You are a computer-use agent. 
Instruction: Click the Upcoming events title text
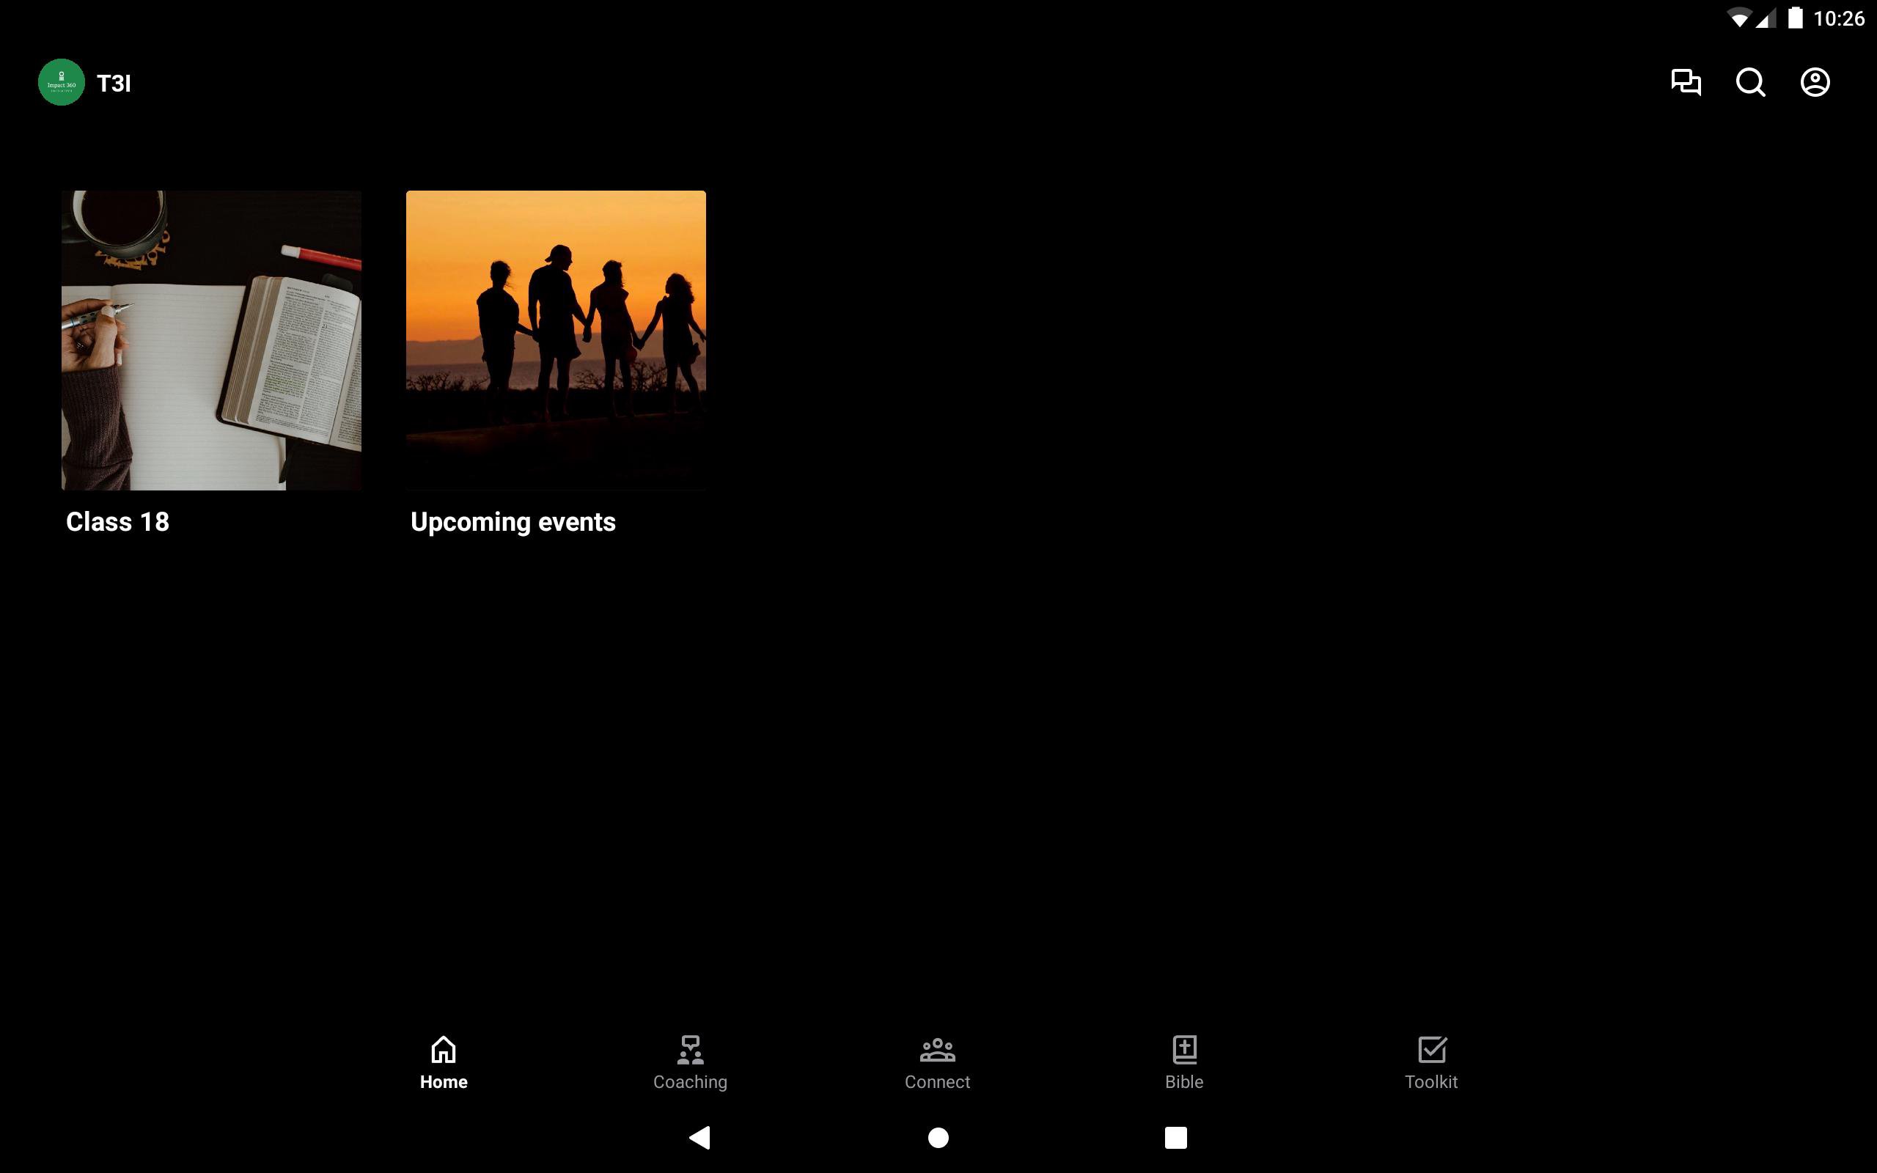[x=513, y=521]
